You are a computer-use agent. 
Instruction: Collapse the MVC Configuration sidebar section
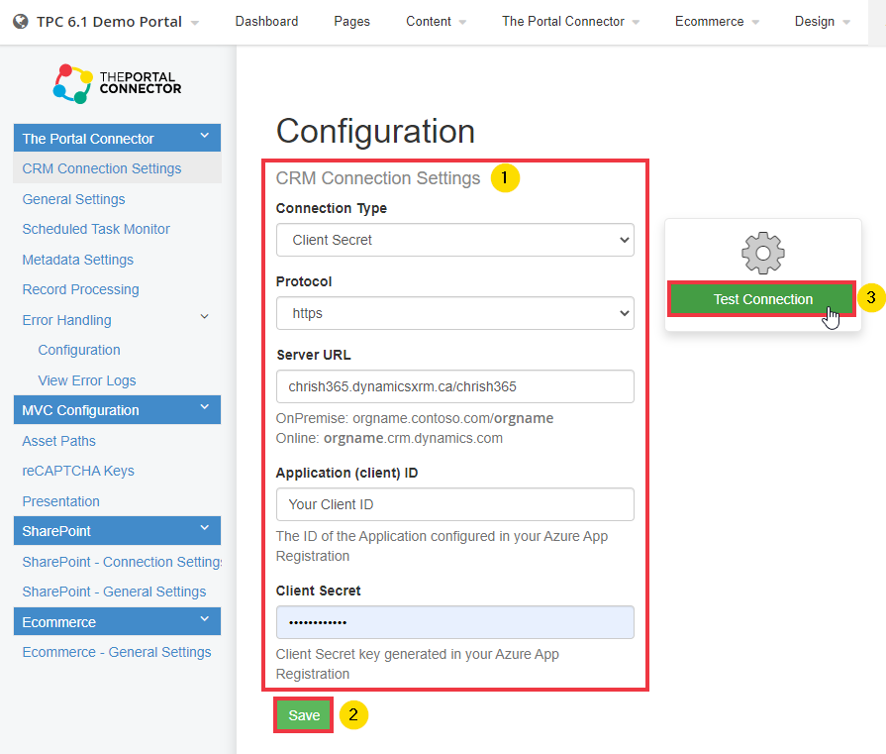coord(117,409)
